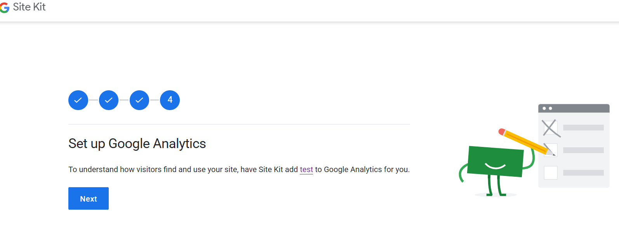Click the crossed-out checkbox in illustration
This screenshot has height=231, width=619.
click(551, 128)
